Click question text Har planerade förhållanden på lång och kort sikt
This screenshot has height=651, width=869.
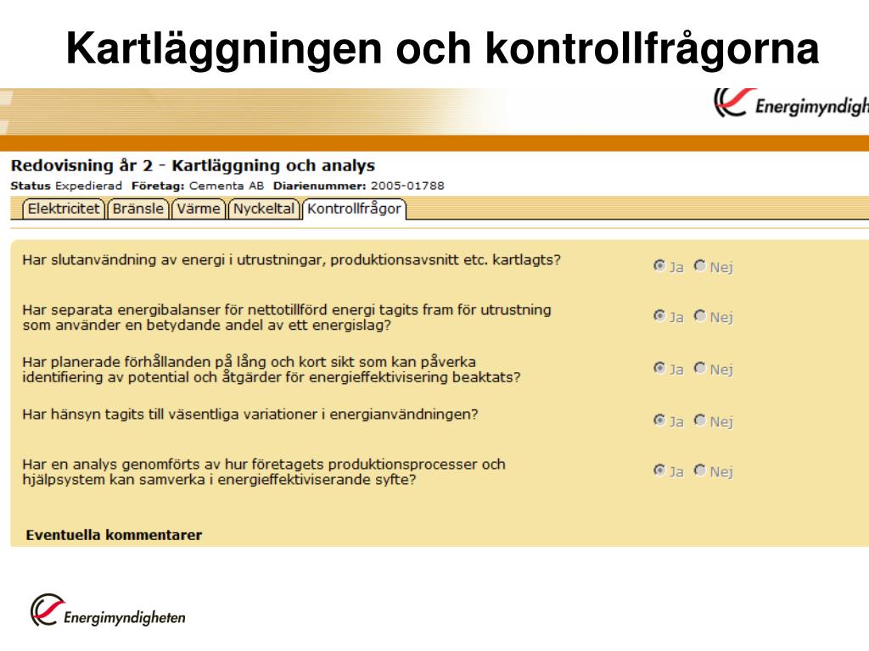click(272, 370)
